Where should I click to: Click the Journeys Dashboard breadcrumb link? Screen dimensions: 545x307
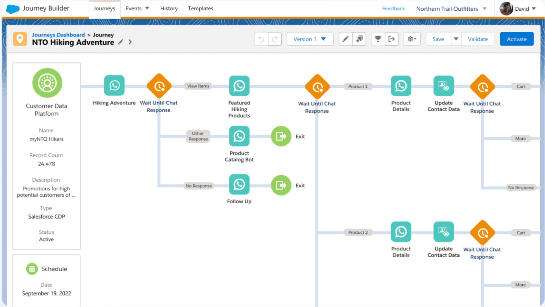point(58,35)
